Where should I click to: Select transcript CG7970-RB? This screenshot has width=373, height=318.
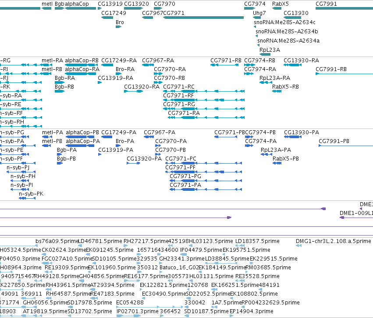pyautogui.click(x=158, y=82)
